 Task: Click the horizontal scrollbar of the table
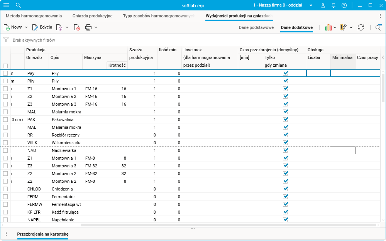(228, 224)
